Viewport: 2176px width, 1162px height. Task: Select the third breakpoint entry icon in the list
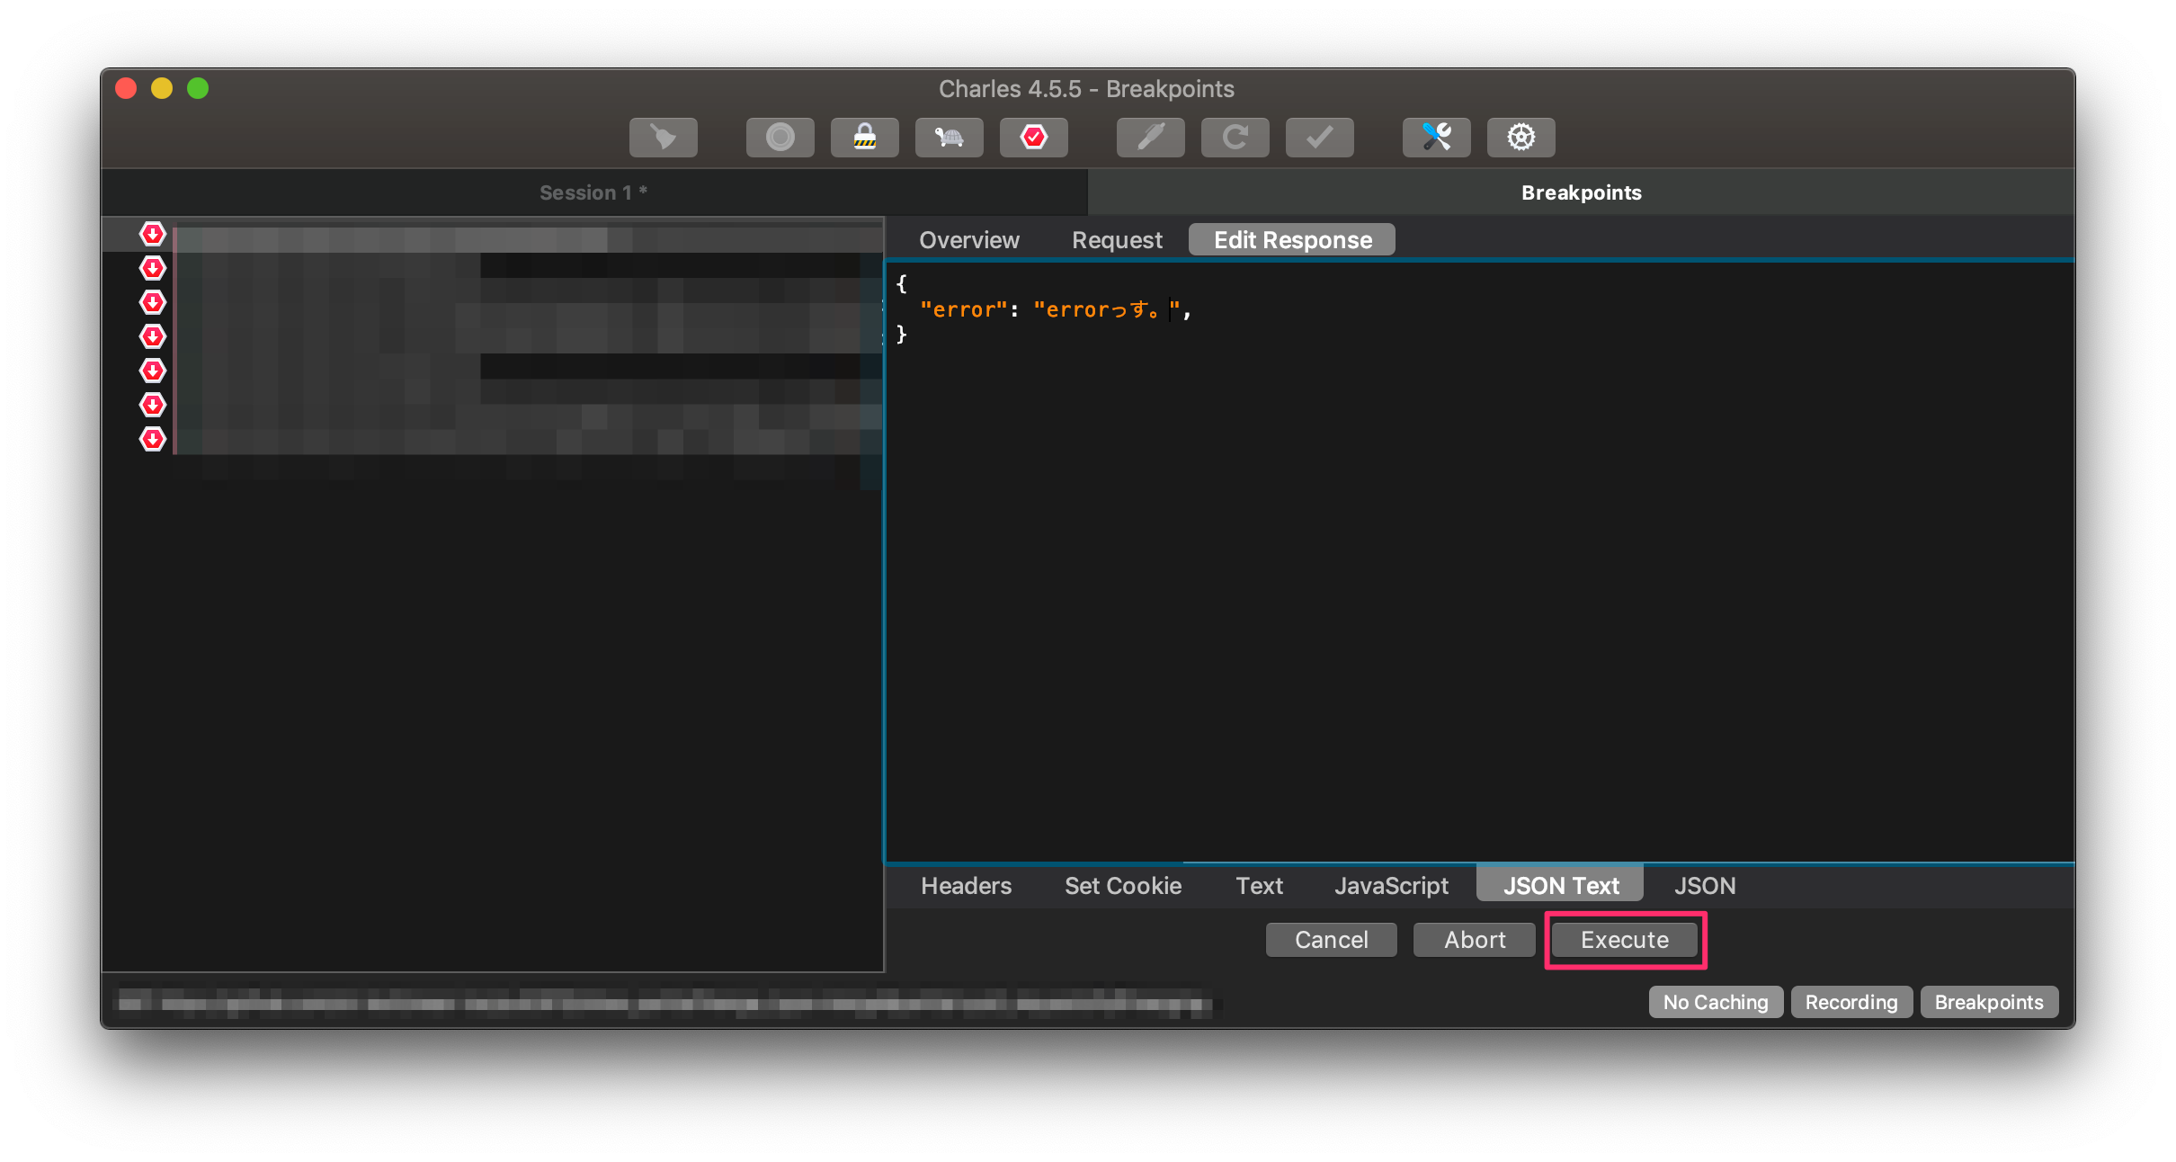coord(153,302)
